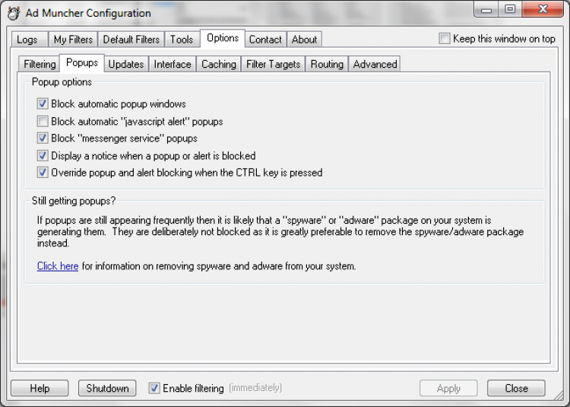The image size is (570, 407).
Task: Uncheck Block automatic popup windows
Action: [x=43, y=103]
